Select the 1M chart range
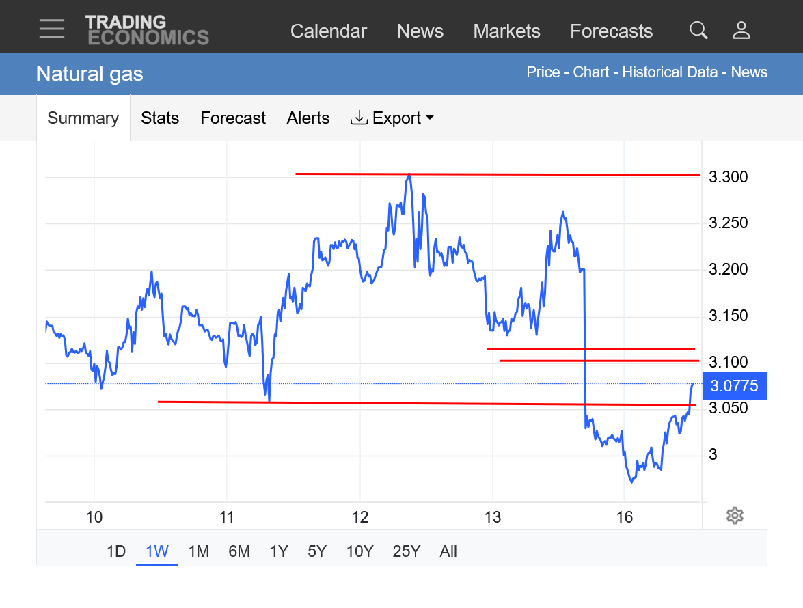Screen dimensions: 803x608 coord(198,551)
